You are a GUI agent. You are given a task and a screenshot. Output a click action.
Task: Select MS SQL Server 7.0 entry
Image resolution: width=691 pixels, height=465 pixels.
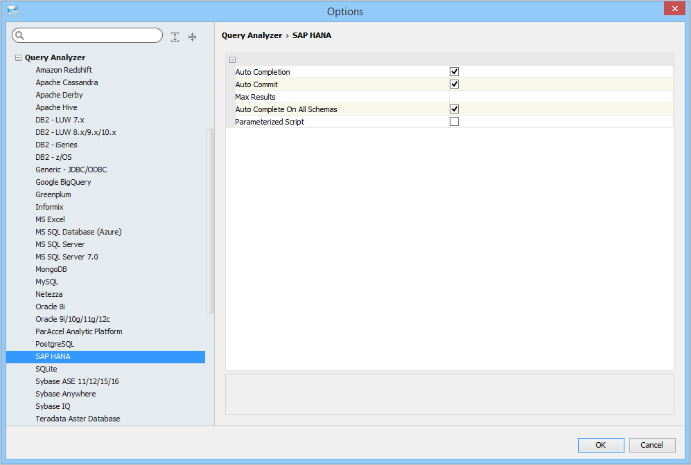(67, 257)
